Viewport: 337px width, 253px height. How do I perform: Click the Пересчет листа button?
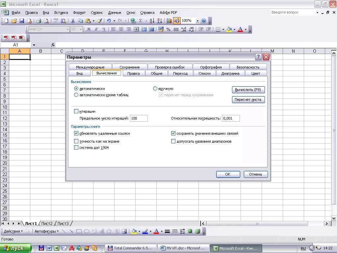click(248, 99)
